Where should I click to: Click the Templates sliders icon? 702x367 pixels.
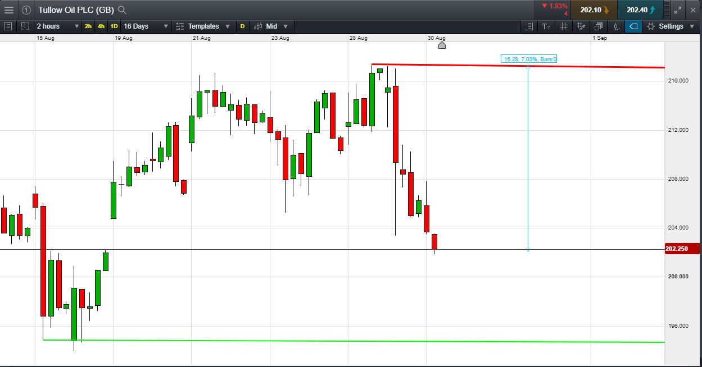(180, 26)
